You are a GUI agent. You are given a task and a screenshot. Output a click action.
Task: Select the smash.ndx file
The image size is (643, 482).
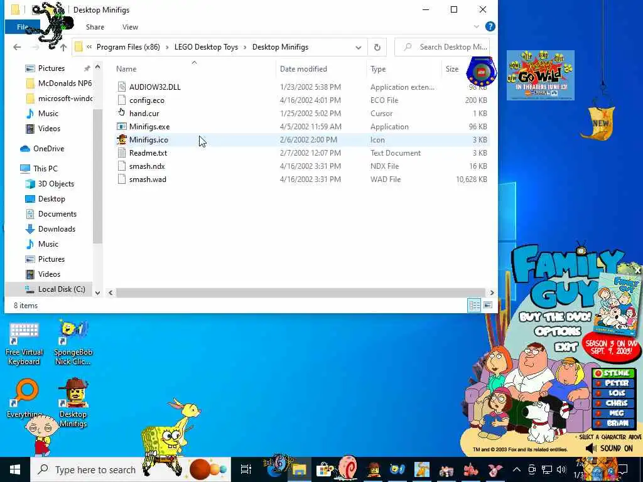147,166
